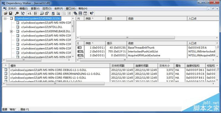Viewport: 221px width, 113px height.
Task: Toggle Undecorate C++ functions icon
Action: 36,14
